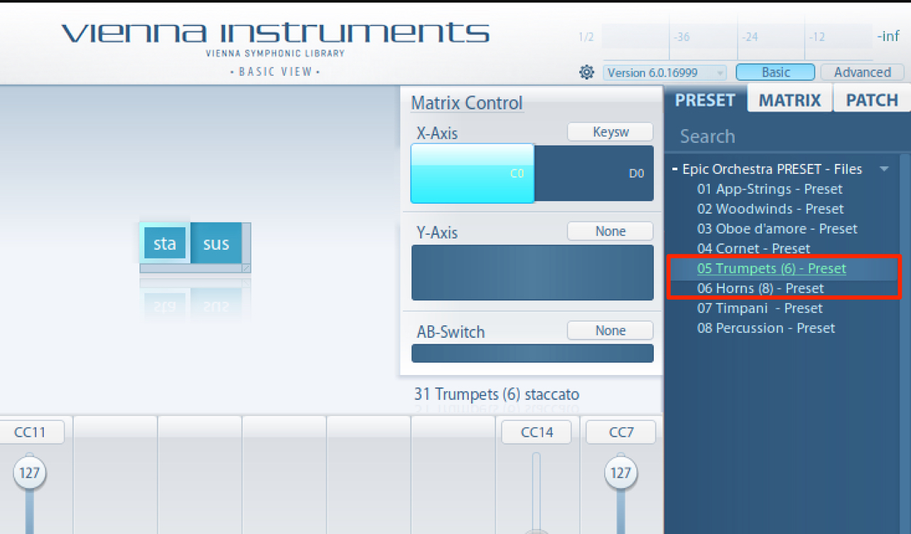
Task: Open the PRESET tab
Action: [x=705, y=99]
